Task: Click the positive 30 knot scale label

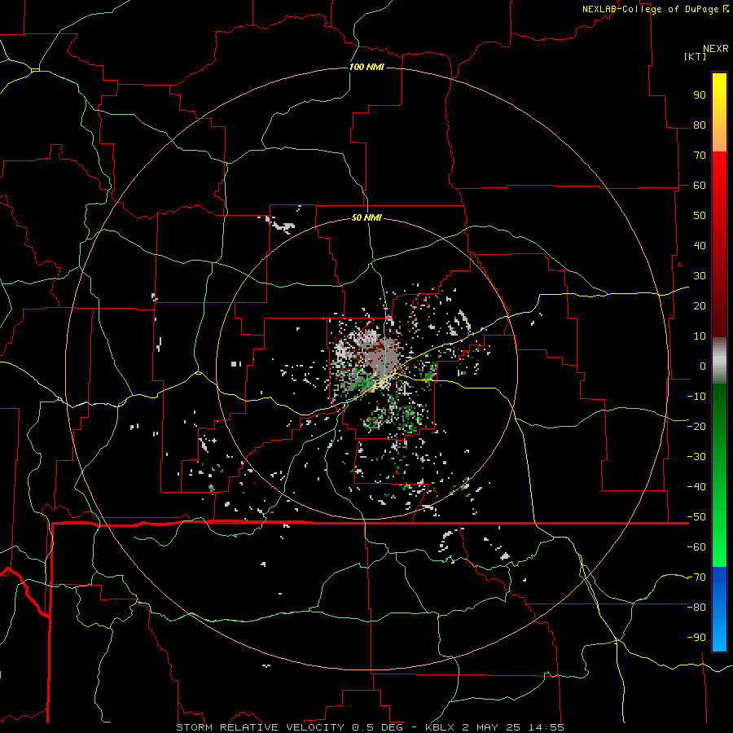Action: pyautogui.click(x=700, y=276)
